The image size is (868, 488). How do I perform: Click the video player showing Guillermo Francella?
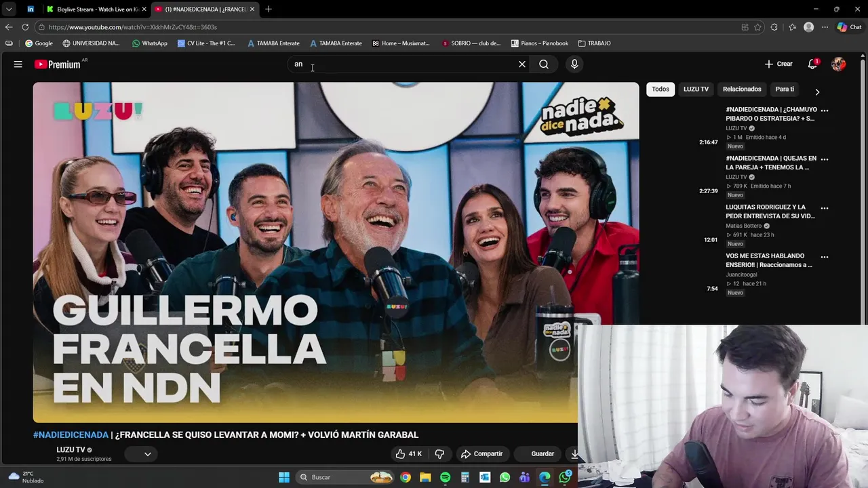pos(336,252)
